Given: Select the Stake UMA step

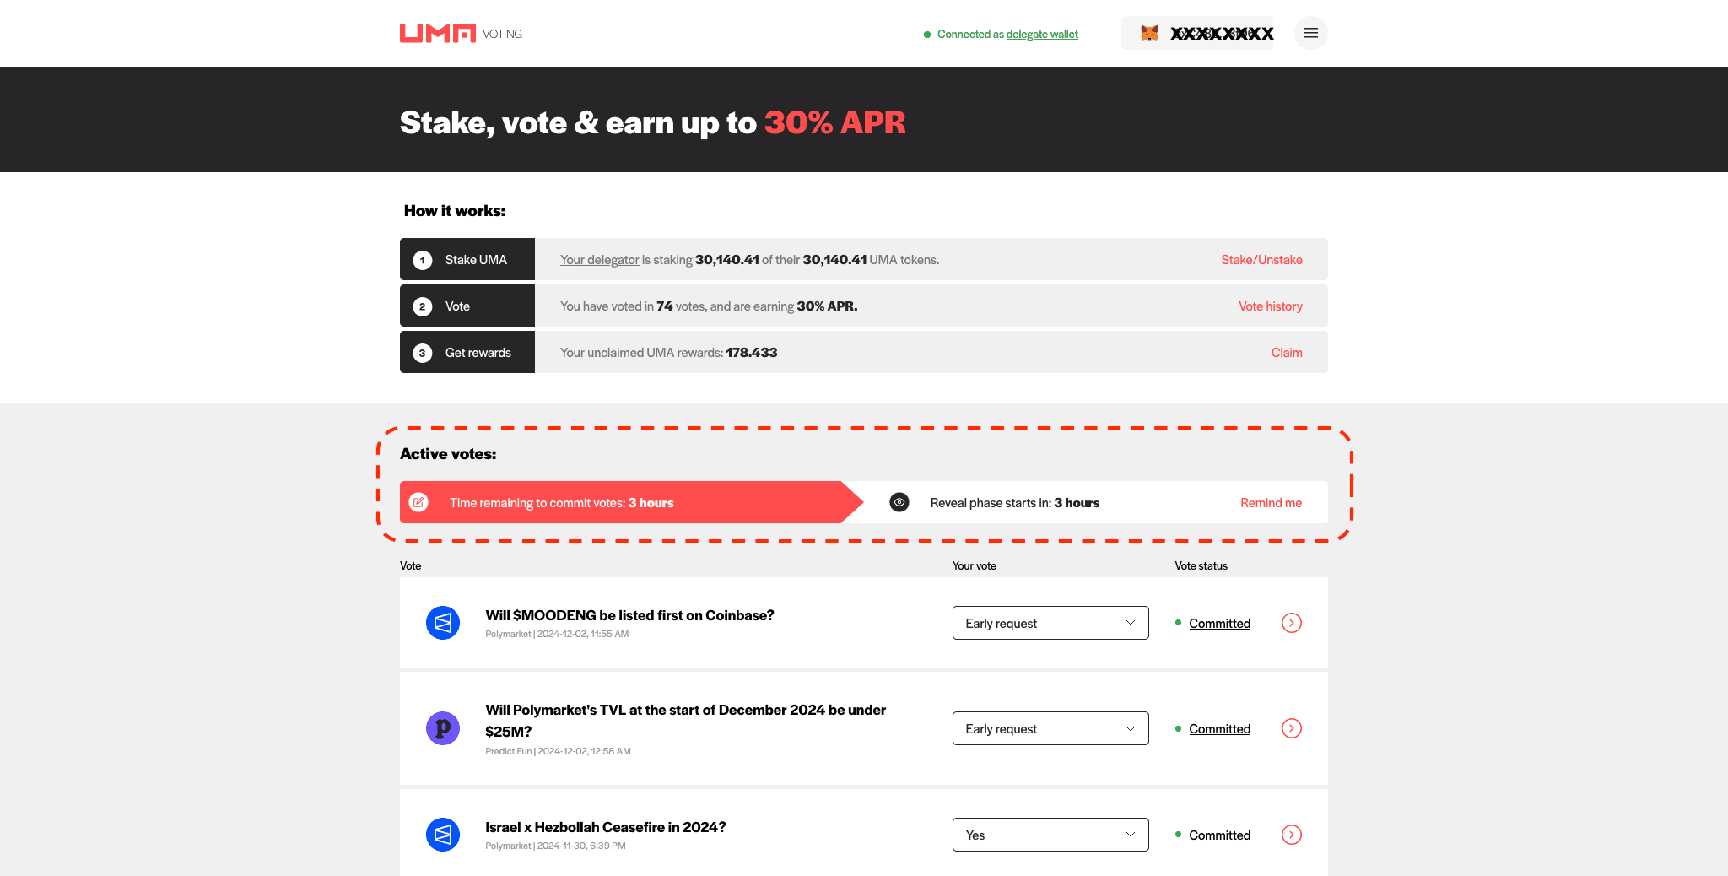Looking at the screenshot, I should tap(467, 260).
